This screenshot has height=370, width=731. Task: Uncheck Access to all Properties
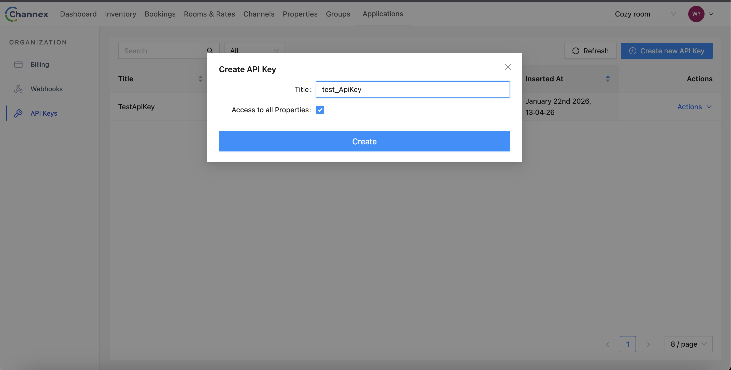tap(320, 110)
